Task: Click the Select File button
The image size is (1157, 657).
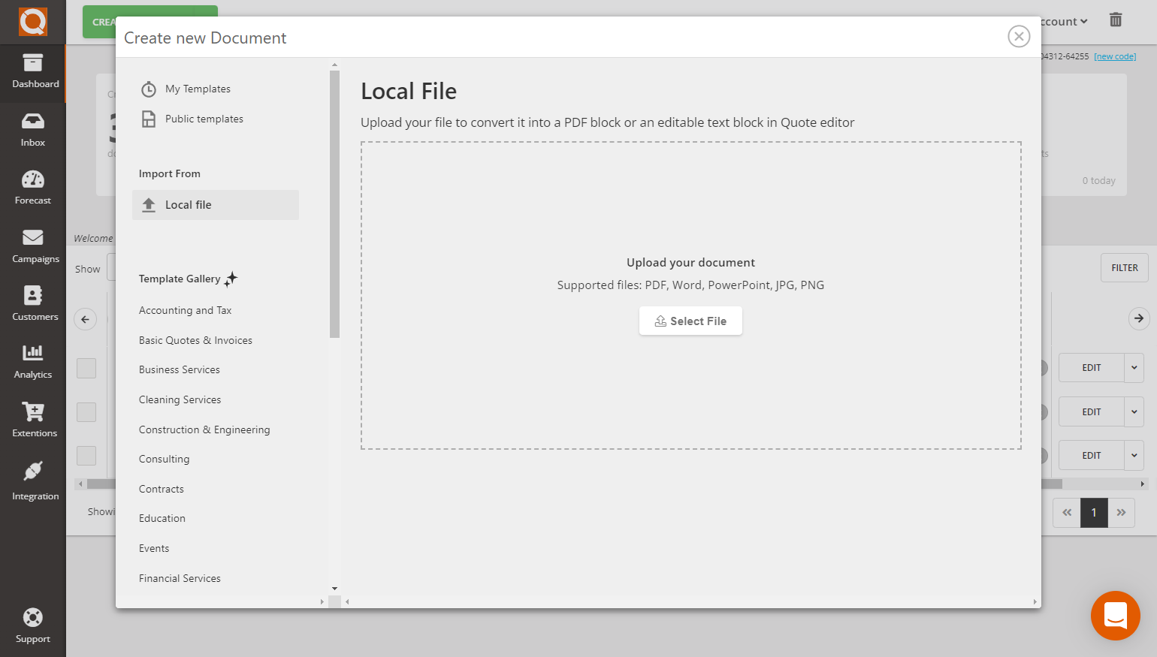Action: tap(690, 321)
